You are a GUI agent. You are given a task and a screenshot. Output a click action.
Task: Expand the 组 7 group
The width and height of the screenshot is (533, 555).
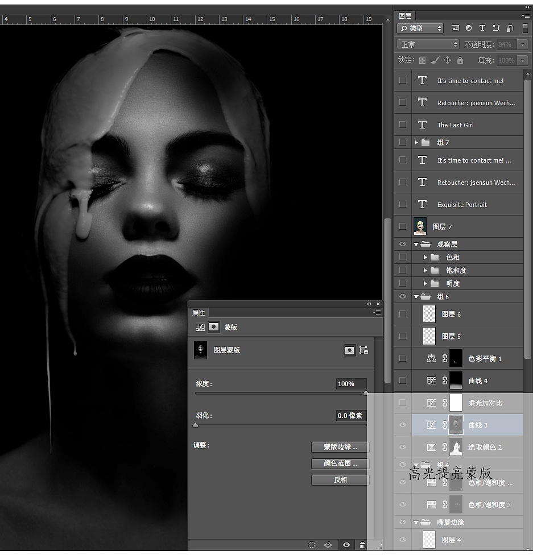pos(416,142)
